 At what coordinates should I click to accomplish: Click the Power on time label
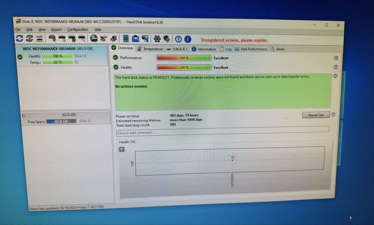click(x=128, y=116)
